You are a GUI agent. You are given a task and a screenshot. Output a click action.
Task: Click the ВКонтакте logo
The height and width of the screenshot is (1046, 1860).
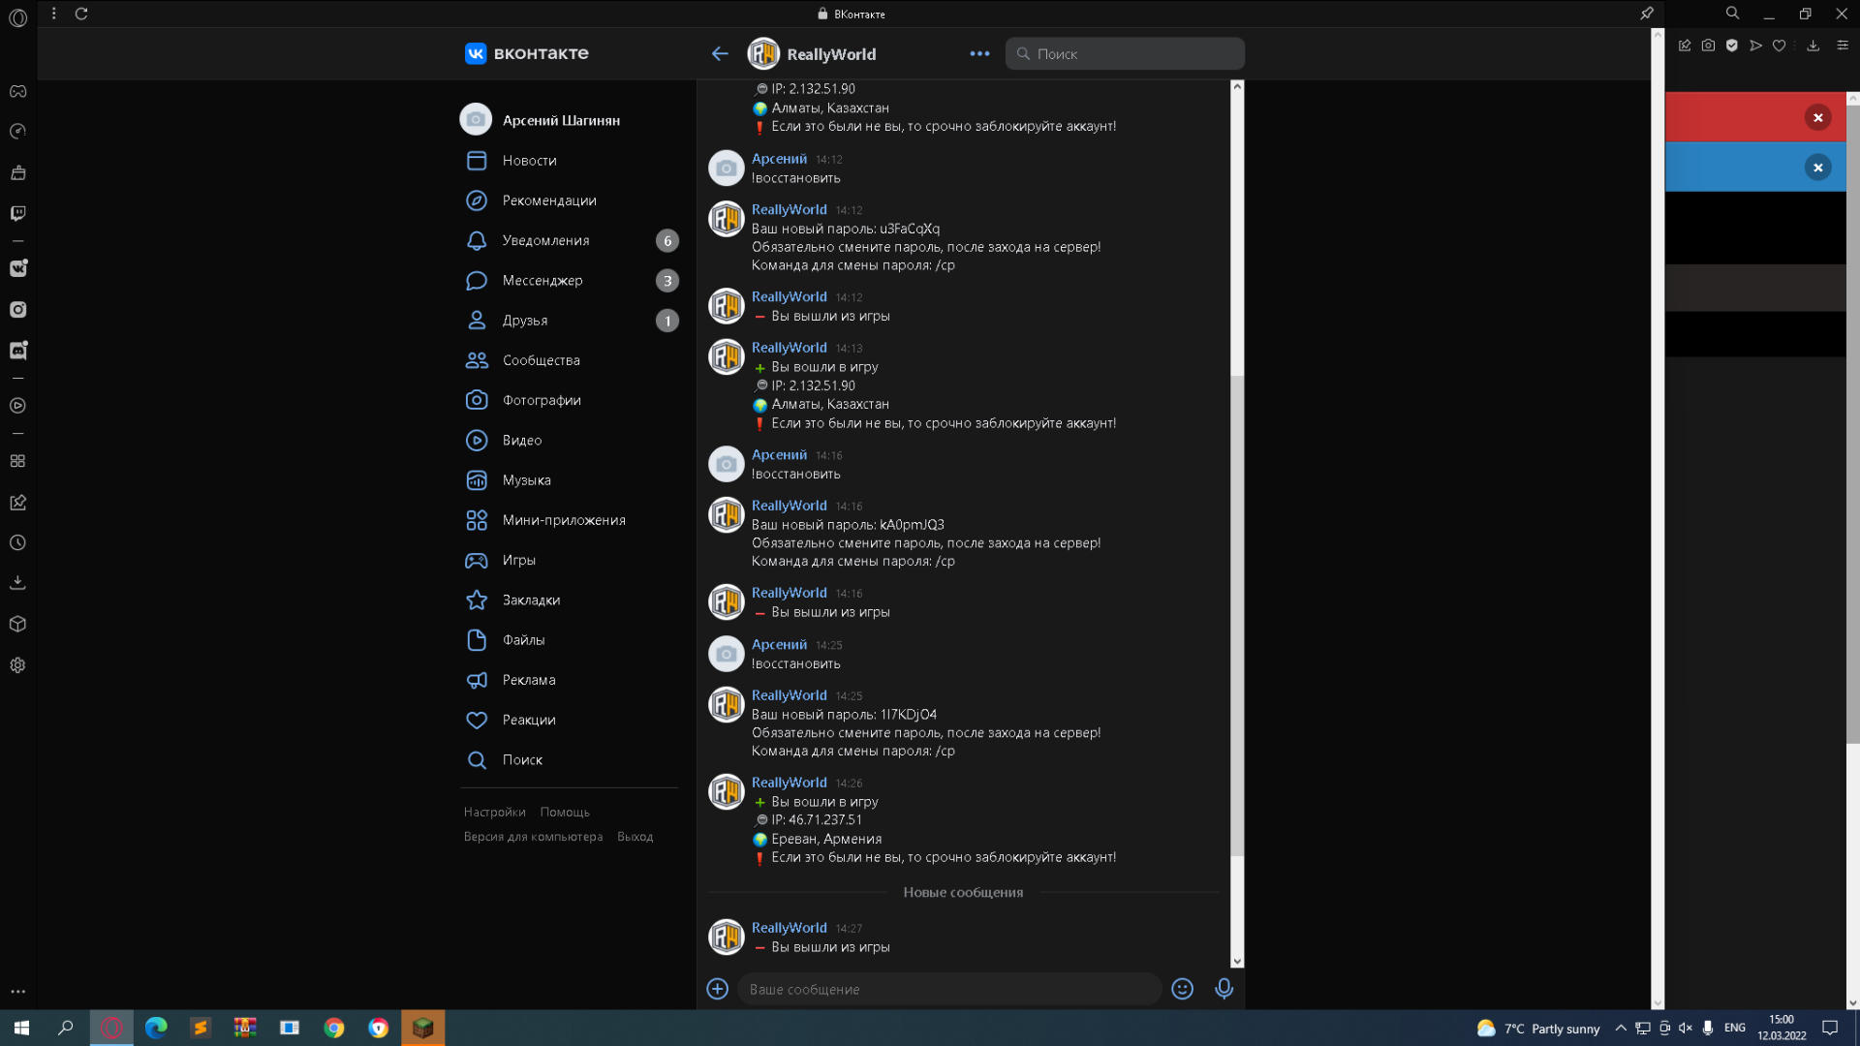(526, 53)
